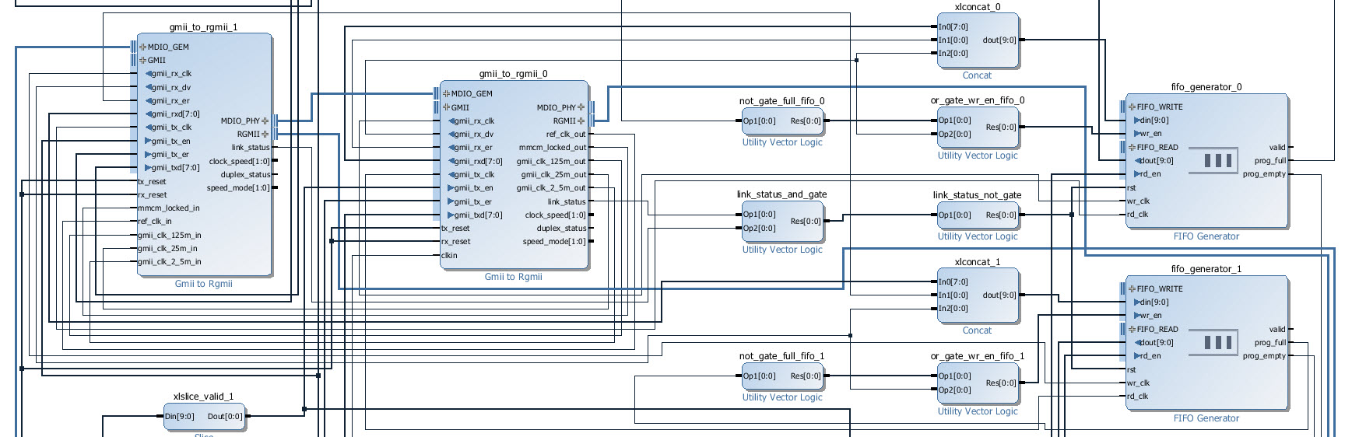Click 'Gmii to Rgmii' label under gmii_to_rgmii_1

point(204,284)
